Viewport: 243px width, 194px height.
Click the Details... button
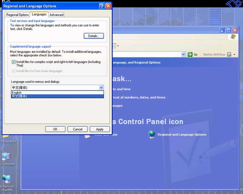coord(94,36)
